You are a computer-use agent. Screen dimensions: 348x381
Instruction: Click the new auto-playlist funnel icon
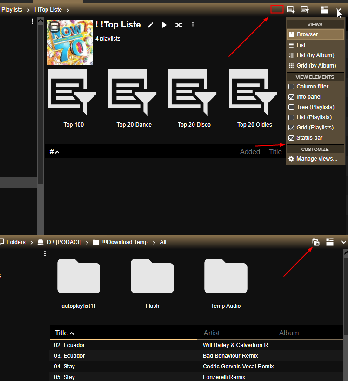pyautogui.click(x=305, y=9)
